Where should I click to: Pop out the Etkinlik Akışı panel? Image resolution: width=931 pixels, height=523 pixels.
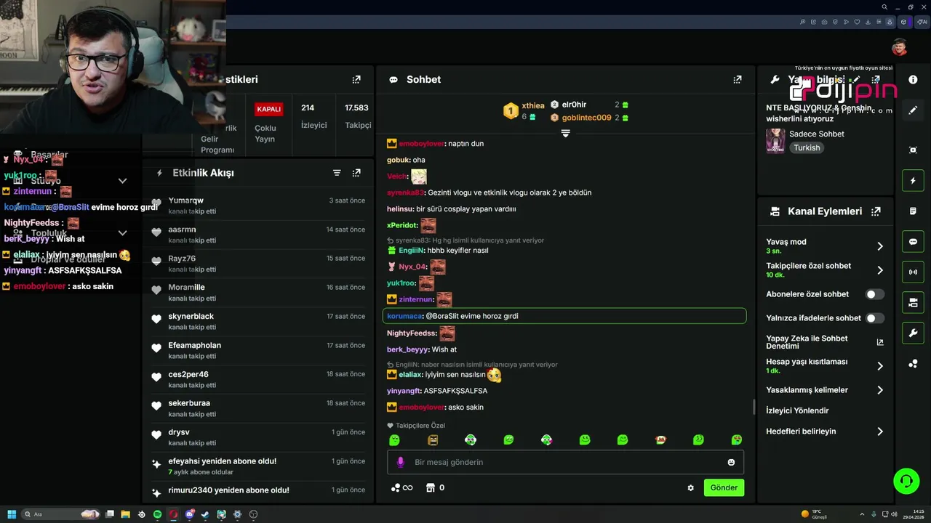(x=356, y=173)
